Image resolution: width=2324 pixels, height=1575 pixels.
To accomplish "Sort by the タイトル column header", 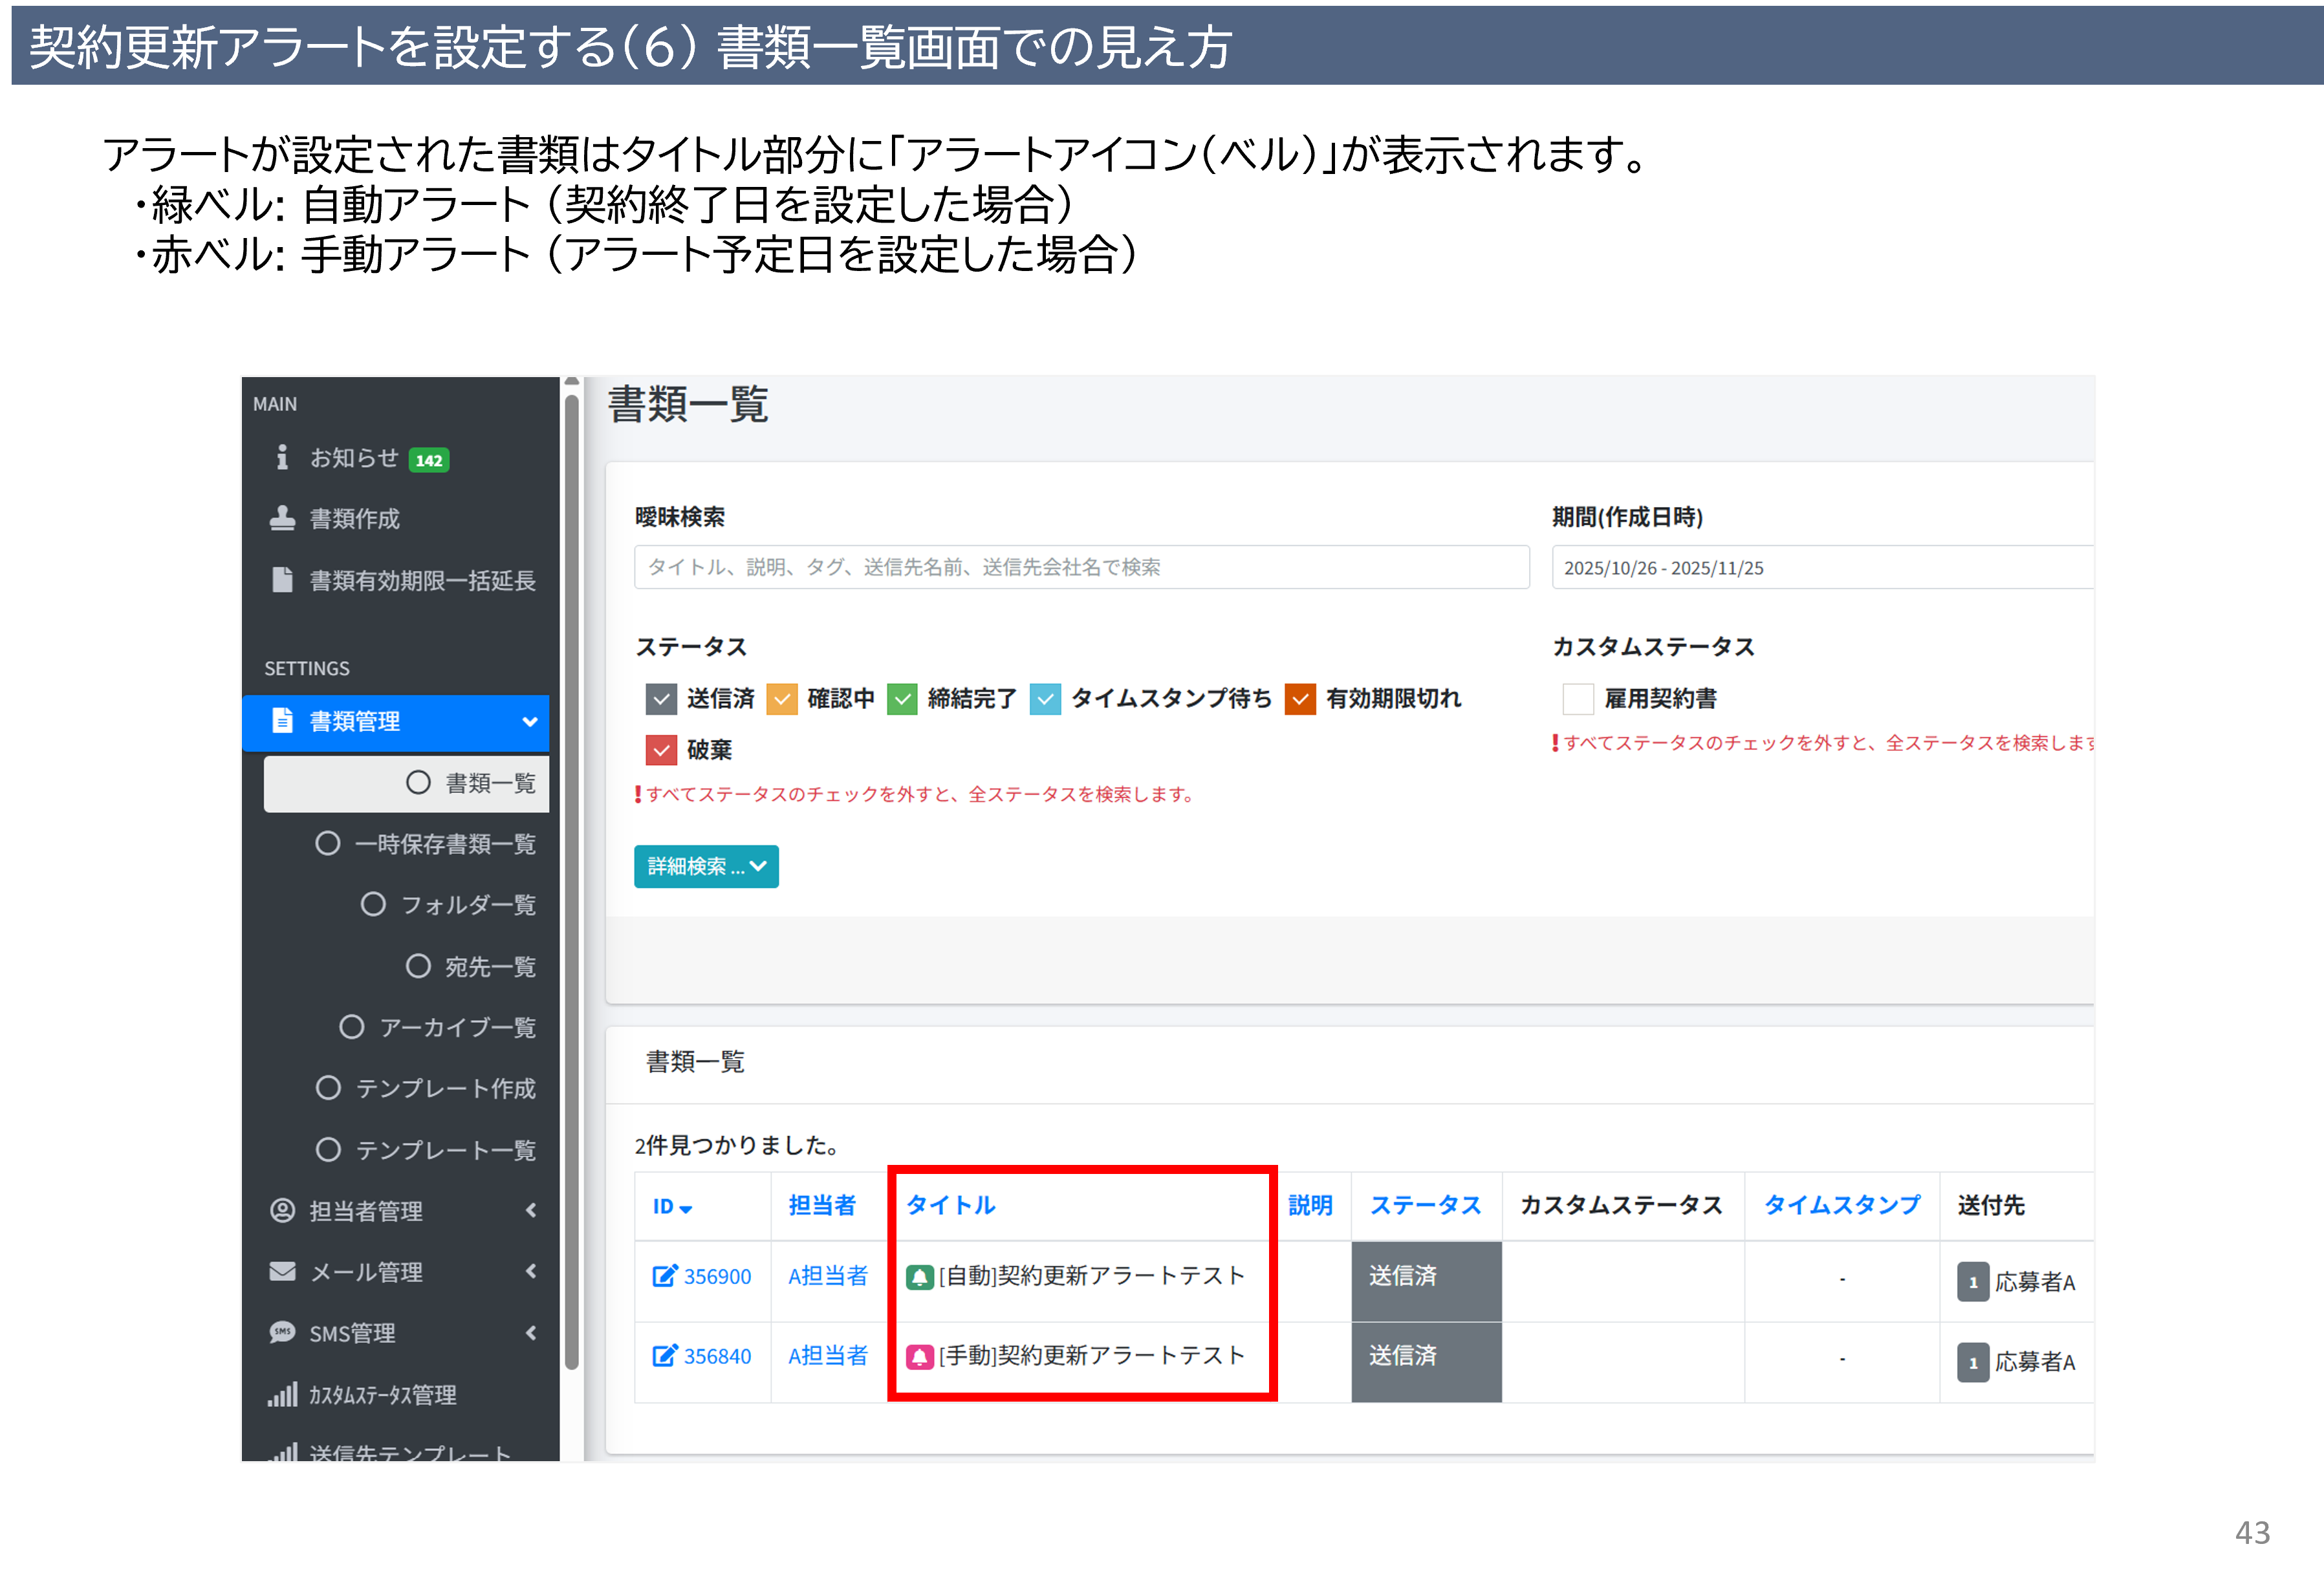I will coord(950,1206).
